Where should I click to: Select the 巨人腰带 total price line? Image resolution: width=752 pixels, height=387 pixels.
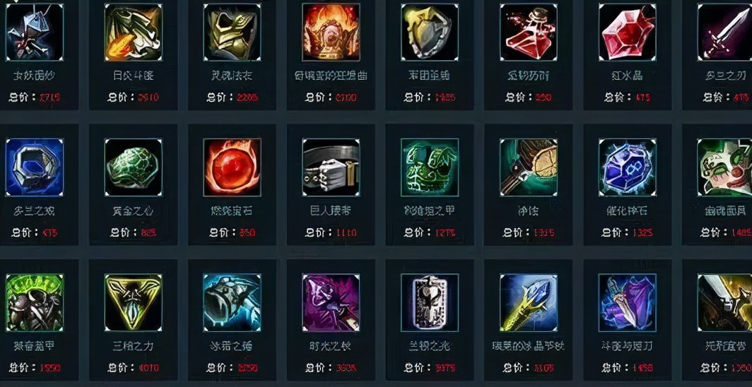[x=331, y=233]
